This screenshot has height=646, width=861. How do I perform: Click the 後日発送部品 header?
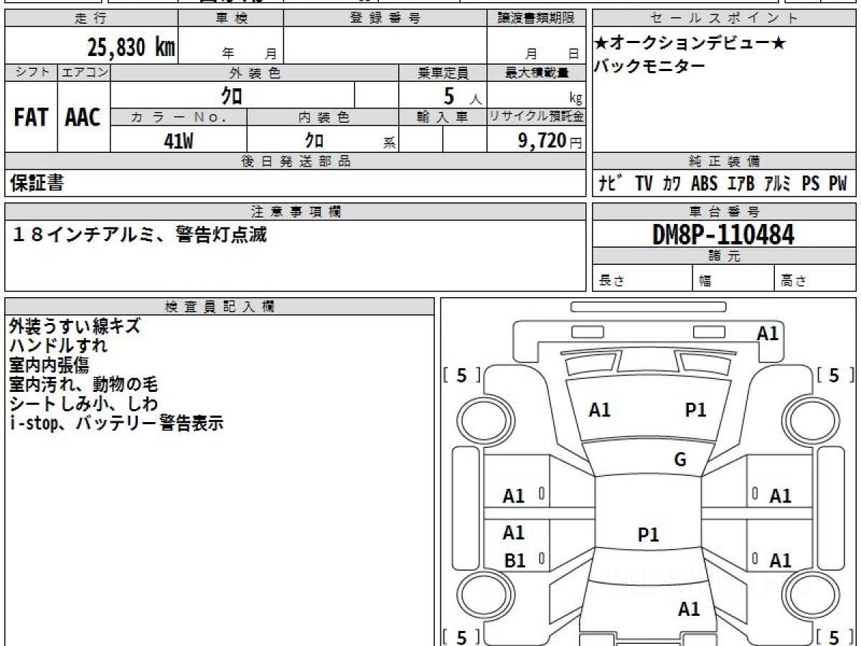coord(296,161)
